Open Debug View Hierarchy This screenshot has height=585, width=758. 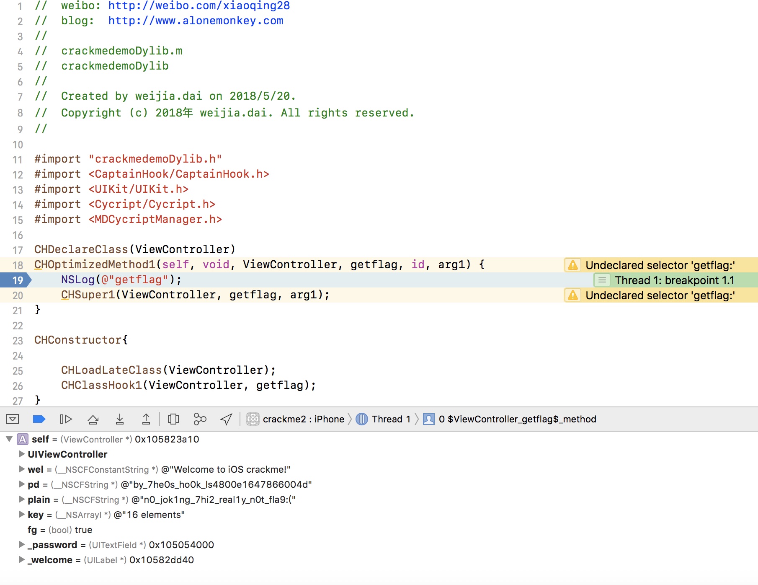(173, 419)
